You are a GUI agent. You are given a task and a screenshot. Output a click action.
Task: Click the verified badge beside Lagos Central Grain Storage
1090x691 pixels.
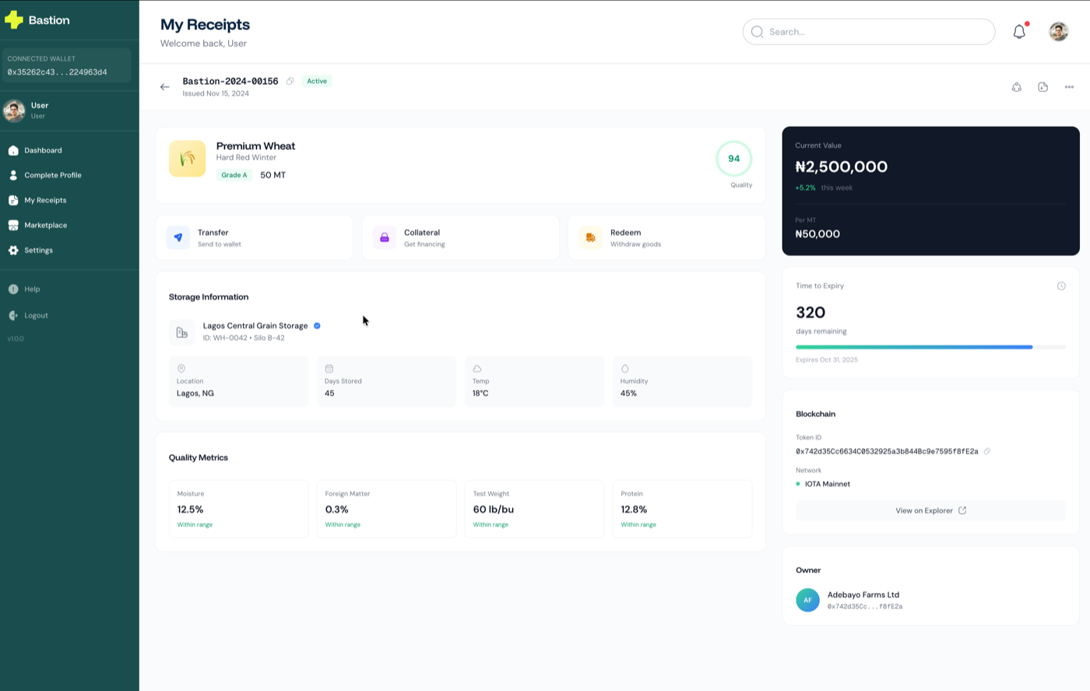317,326
